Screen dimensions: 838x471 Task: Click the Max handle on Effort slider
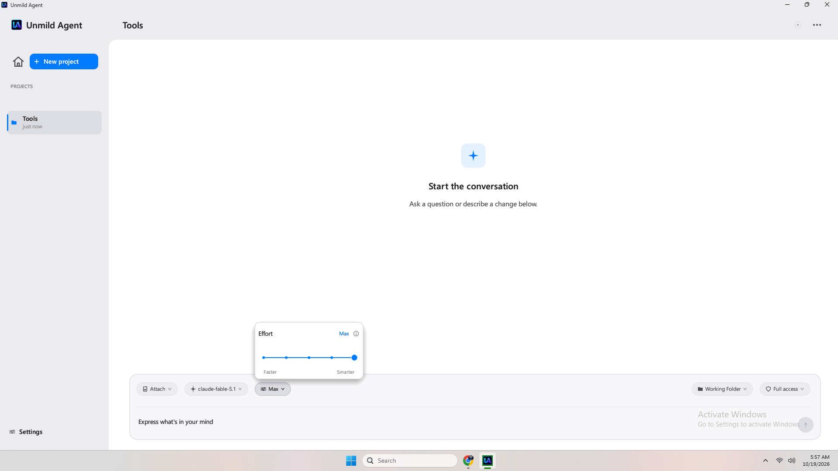click(x=354, y=358)
